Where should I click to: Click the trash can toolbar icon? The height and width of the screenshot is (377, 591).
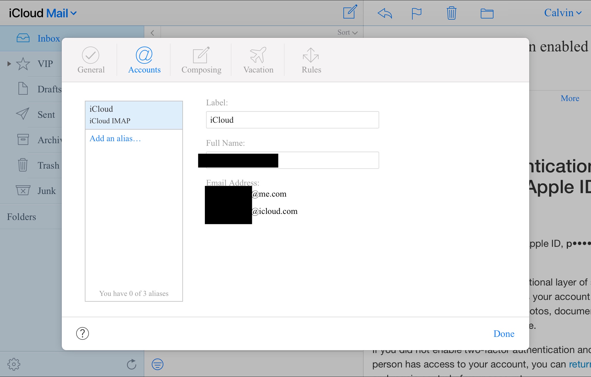tap(451, 13)
